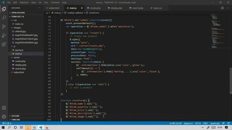The image size is (232, 130).
Task: Click the taskbar search icon
Action: (9, 127)
